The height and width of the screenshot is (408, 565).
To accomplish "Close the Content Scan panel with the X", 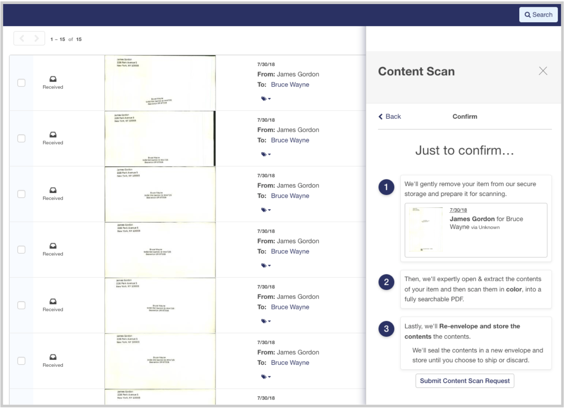I will tap(543, 71).
